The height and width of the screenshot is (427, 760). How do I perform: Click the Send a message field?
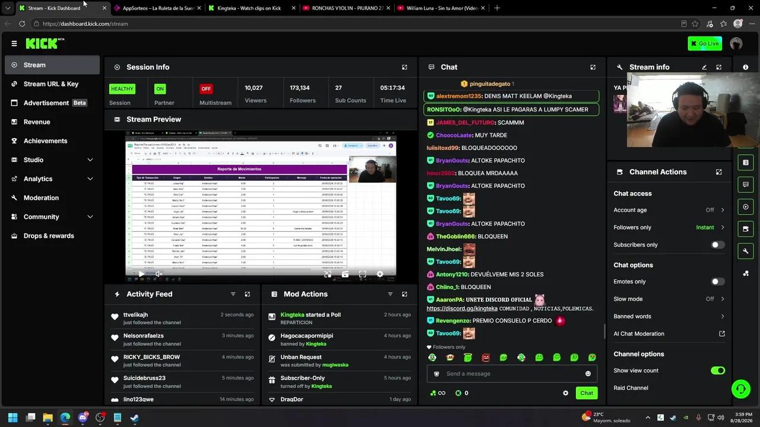[512, 374]
